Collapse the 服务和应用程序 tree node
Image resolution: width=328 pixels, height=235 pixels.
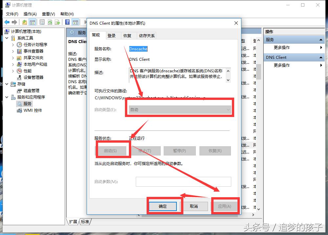pos(7,97)
